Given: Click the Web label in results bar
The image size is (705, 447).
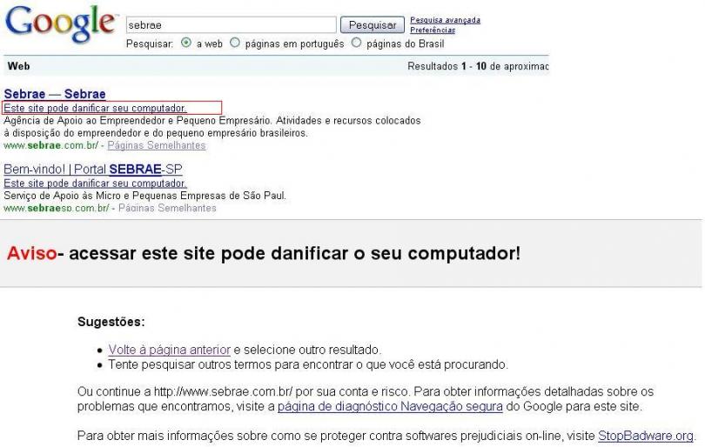Looking at the screenshot, I should pos(17,66).
